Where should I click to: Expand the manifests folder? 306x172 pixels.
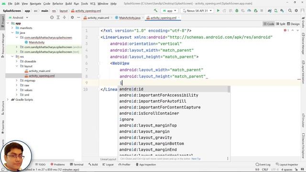(x=12, y=28)
